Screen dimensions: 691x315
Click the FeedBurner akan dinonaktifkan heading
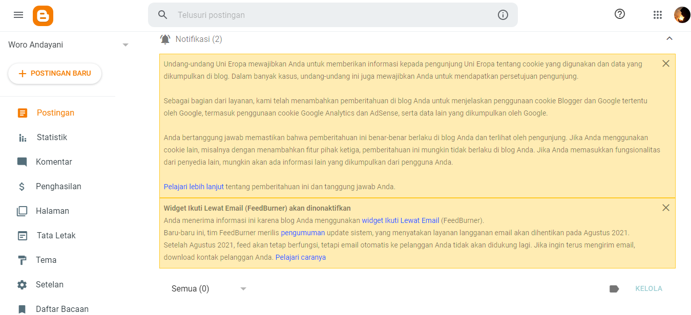pyautogui.click(x=257, y=209)
